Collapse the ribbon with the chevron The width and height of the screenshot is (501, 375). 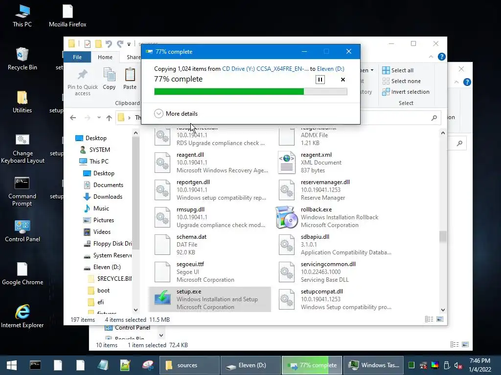coord(431,57)
